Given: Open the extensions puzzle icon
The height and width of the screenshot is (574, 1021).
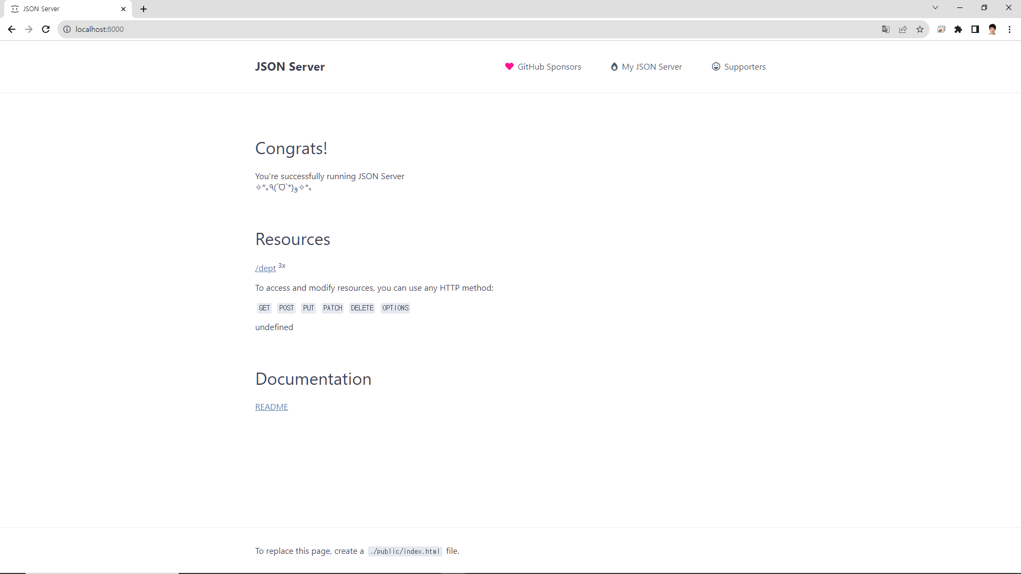Looking at the screenshot, I should (x=958, y=29).
